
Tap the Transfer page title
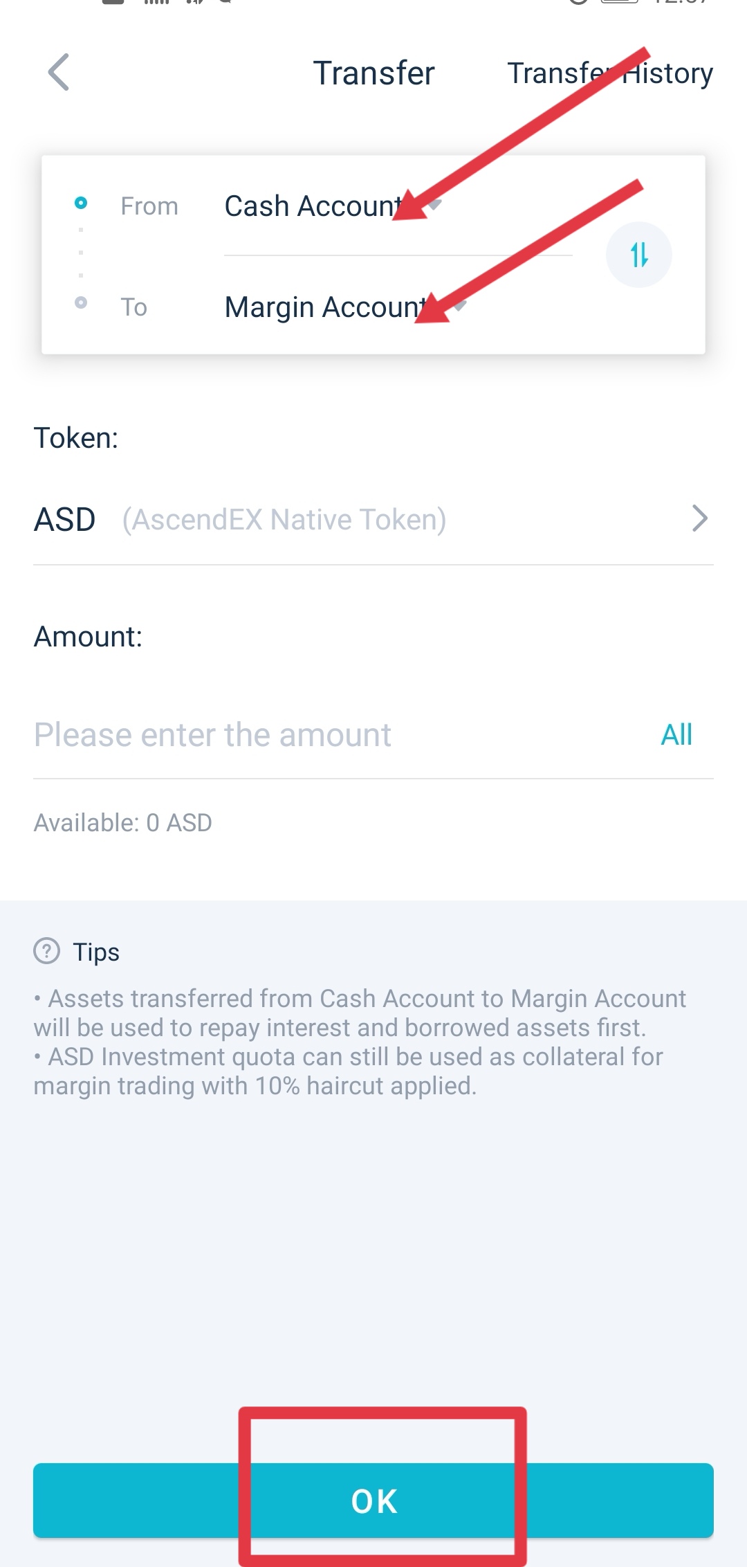(373, 73)
